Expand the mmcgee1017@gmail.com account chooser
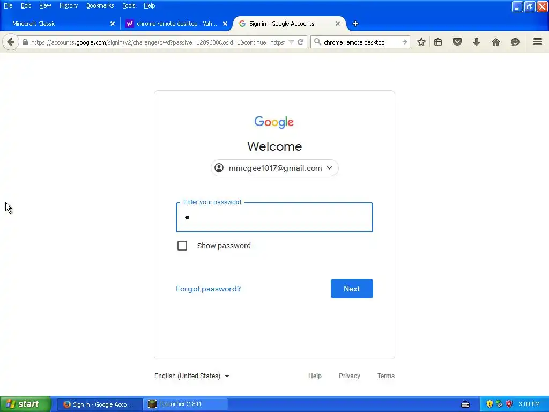Image resolution: width=549 pixels, height=412 pixels. [274, 168]
